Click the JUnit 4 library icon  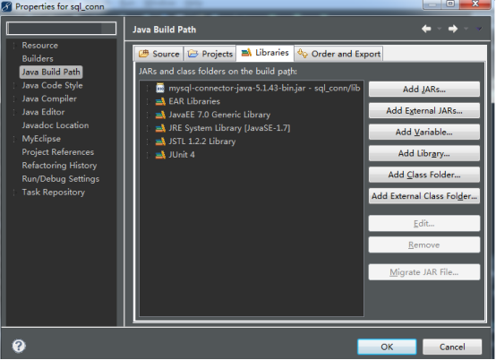tap(160, 155)
